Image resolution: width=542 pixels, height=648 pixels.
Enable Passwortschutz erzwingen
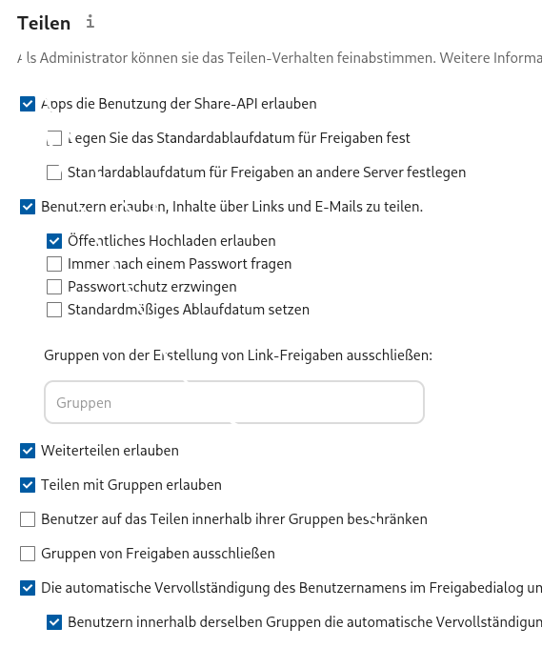pyautogui.click(x=54, y=287)
